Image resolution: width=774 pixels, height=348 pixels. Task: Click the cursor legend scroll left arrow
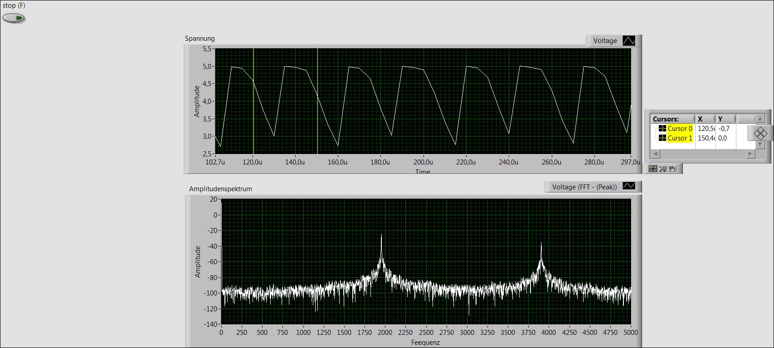point(655,154)
